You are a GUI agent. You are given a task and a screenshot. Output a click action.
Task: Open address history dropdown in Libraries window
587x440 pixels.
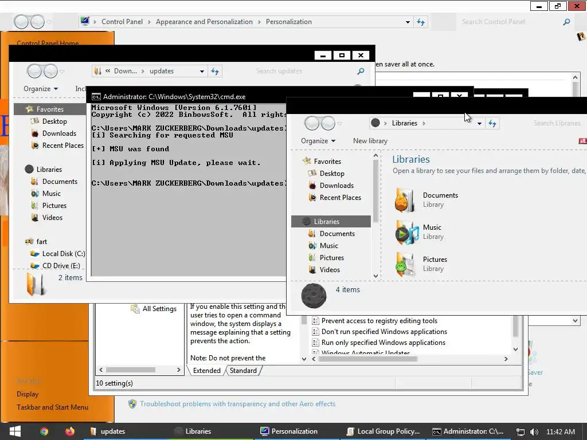coord(479,123)
